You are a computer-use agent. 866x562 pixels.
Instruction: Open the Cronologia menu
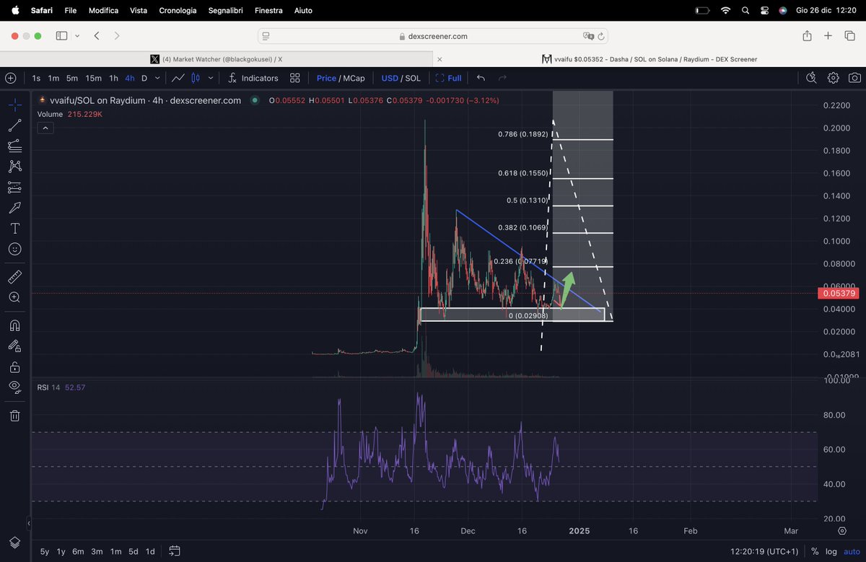point(178,11)
